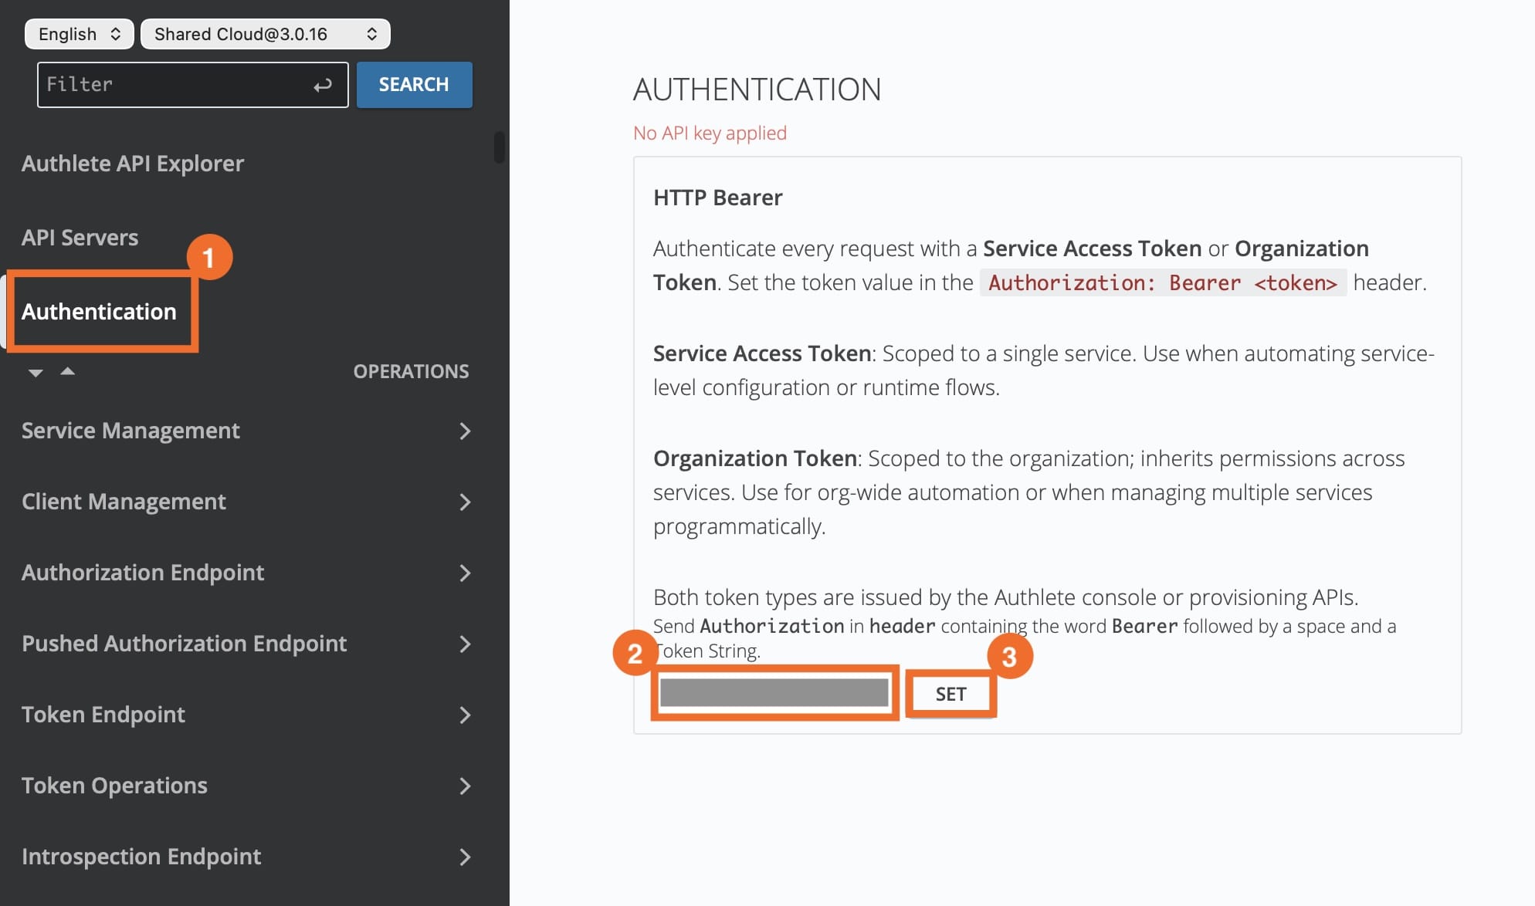Click the Token Endpoint chevron arrow

(465, 715)
